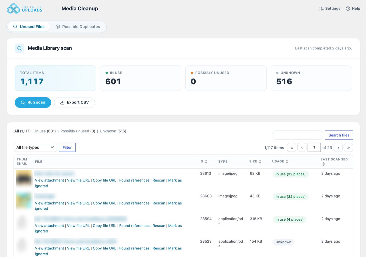Sort by Size column arrows
The height and width of the screenshot is (257, 366).
(x=260, y=162)
